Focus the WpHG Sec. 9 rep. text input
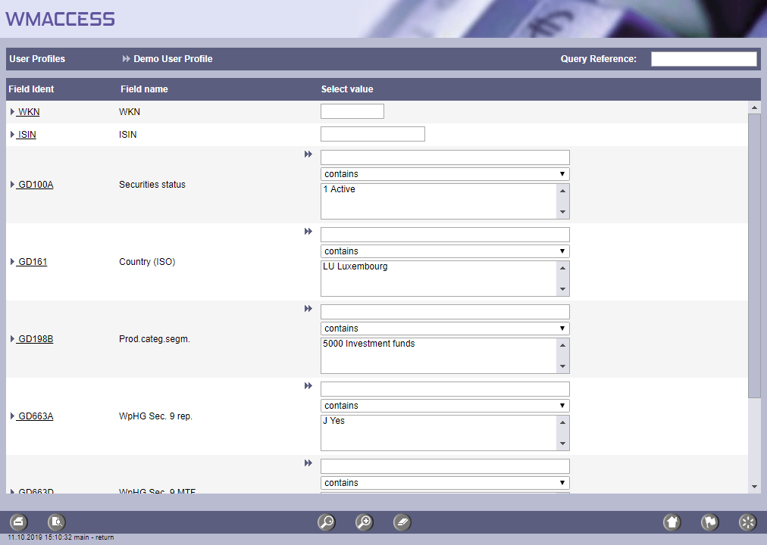 pyautogui.click(x=445, y=389)
